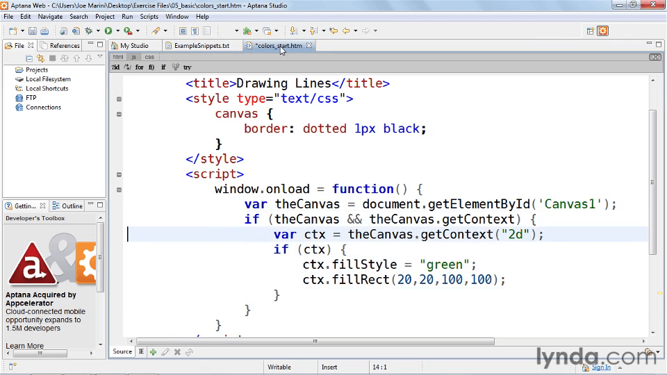
Task: Click the New file toolbar icon
Action: pyautogui.click(x=13, y=31)
